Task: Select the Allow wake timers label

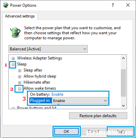Action: coord(40,88)
